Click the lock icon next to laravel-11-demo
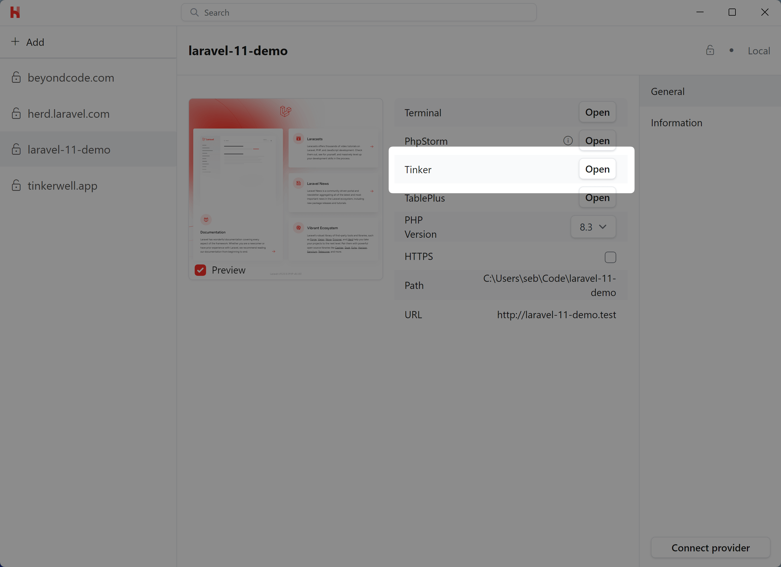This screenshot has height=567, width=781. point(16,150)
